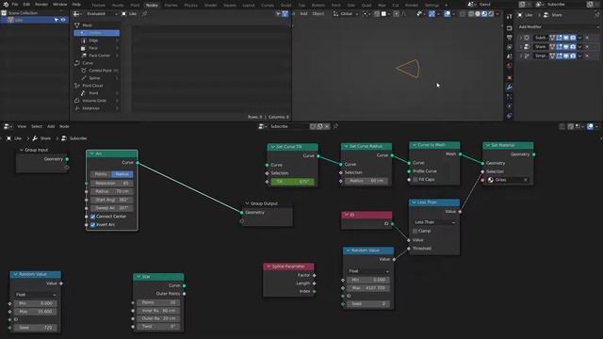Toggle Connect Center checkbox in Arc node

[92, 217]
